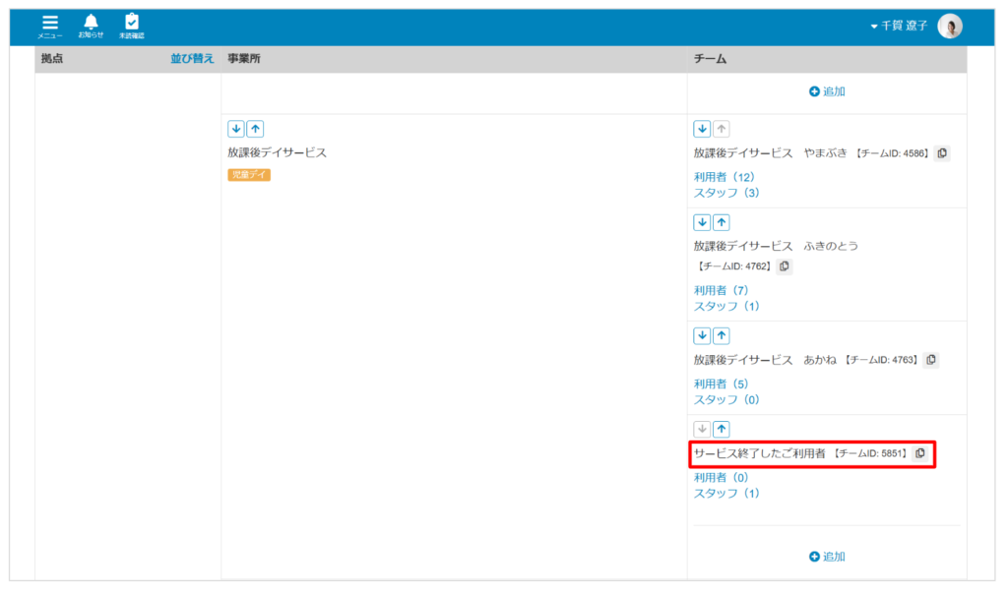Click the bottom 追加 add team button
This screenshot has height=590, width=1008.
827,557
